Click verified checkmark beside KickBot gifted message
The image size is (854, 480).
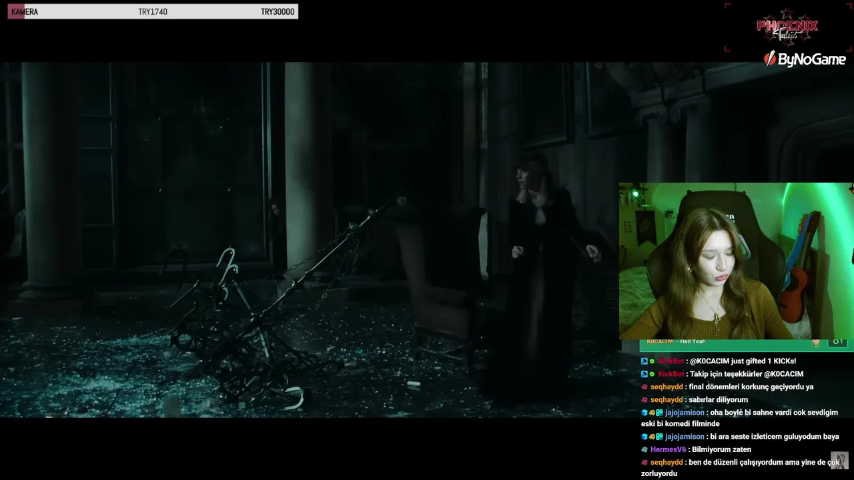coord(653,361)
